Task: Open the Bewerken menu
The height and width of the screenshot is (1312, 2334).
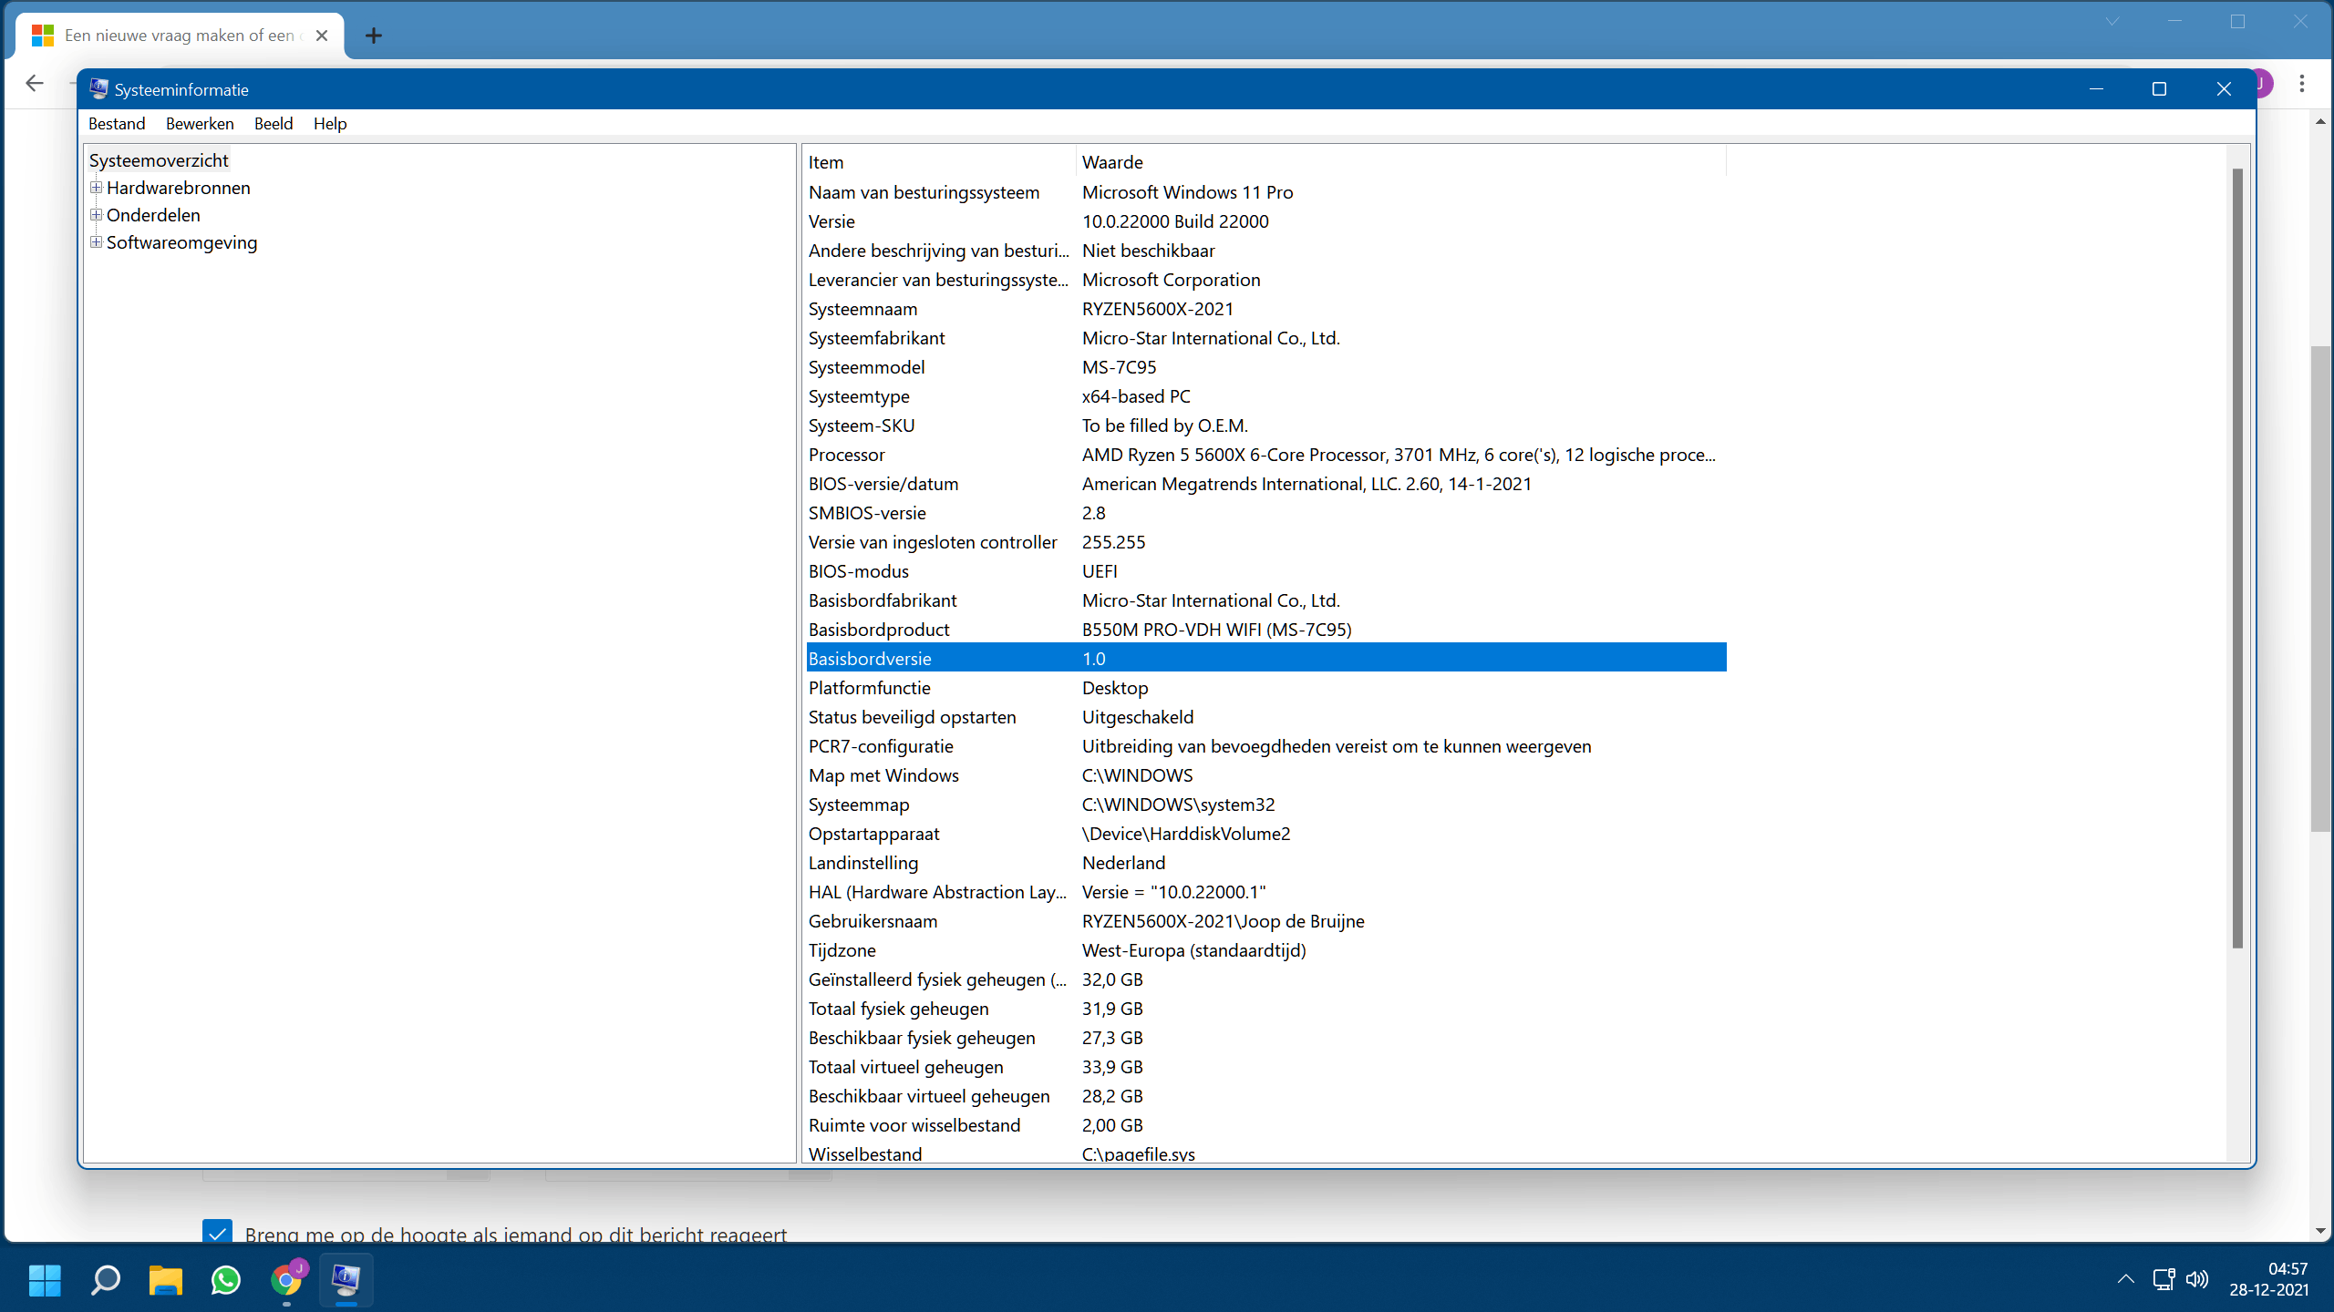Action: pos(200,123)
